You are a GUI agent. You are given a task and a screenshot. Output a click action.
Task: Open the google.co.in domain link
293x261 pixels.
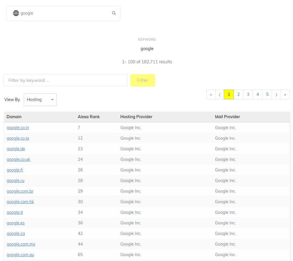[18, 128]
